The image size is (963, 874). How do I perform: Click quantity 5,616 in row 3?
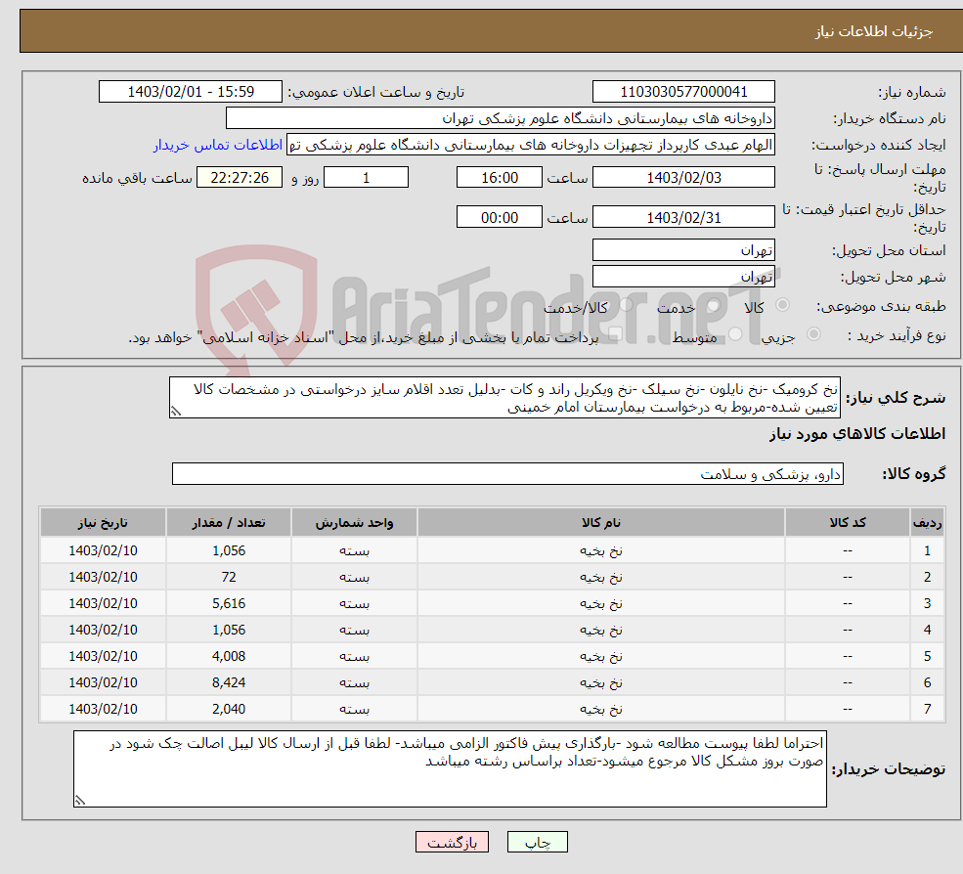click(x=229, y=604)
